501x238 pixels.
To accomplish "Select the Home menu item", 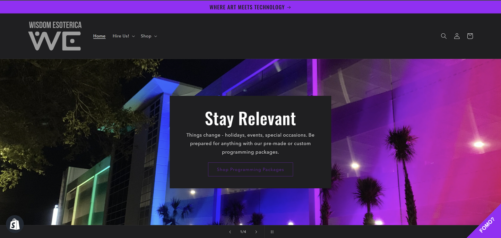I will (99, 36).
